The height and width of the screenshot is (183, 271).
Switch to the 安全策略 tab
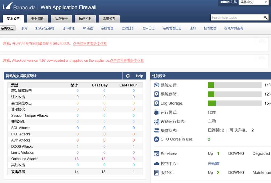37,19
